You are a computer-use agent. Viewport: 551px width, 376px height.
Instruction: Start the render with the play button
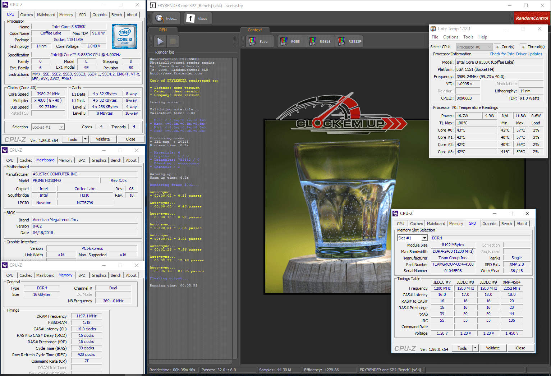click(160, 41)
